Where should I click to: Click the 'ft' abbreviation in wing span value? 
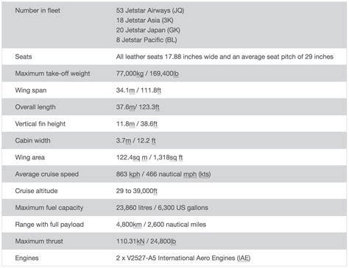(158, 90)
